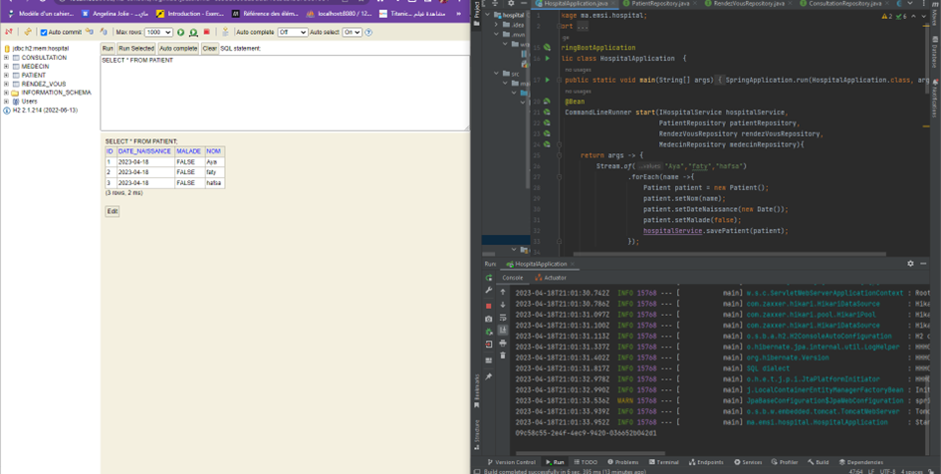Collapse the hospital project root folder

click(x=487, y=14)
